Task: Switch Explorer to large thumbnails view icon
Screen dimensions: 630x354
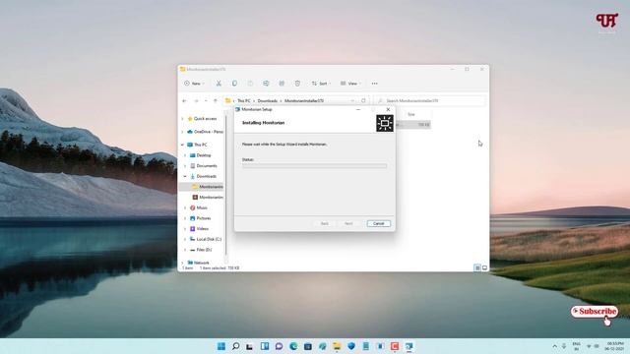Action: [484, 267]
